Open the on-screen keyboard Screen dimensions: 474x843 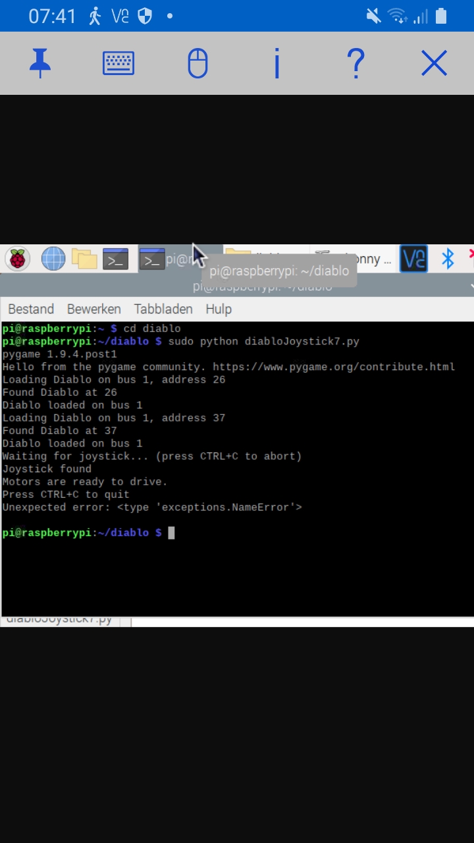tap(118, 64)
